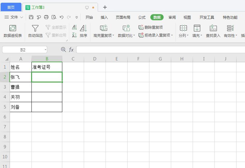The height and width of the screenshot is (168, 245).
Task: Click the zoom magnifier beside fx
Action: tap(63, 50)
